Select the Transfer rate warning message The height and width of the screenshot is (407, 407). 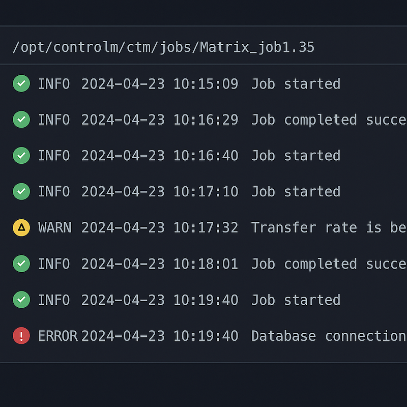(328, 227)
